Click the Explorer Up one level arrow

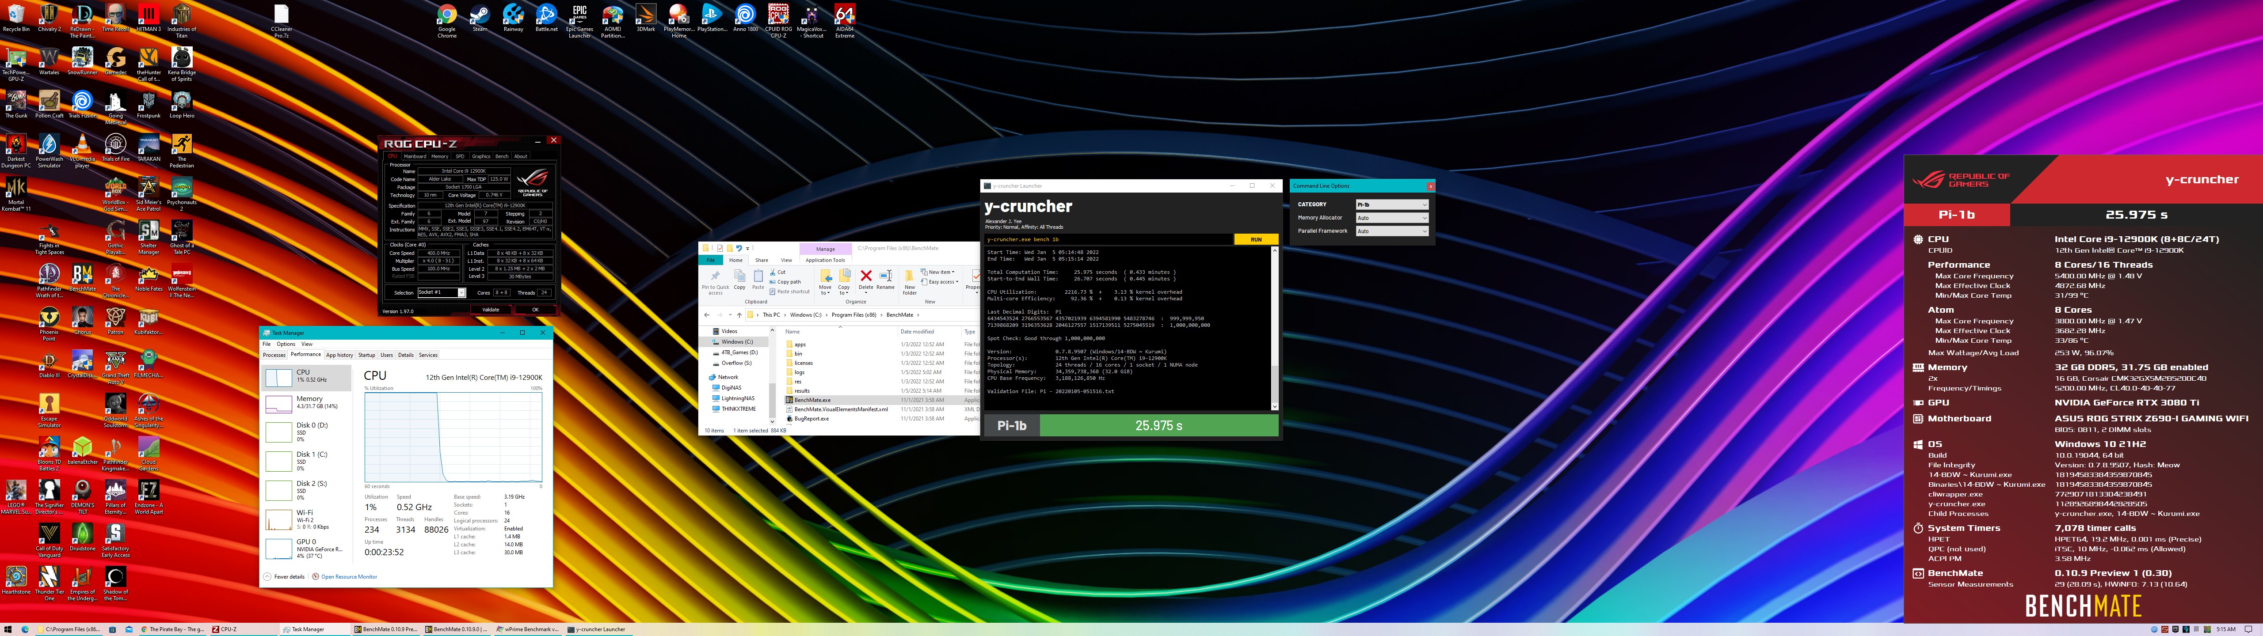tap(739, 314)
